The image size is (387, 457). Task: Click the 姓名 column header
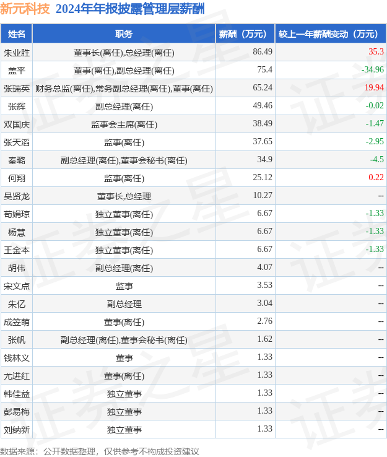[x=17, y=34]
